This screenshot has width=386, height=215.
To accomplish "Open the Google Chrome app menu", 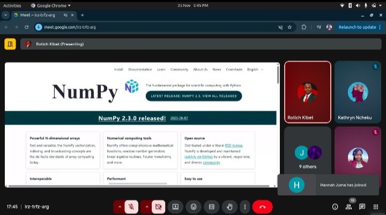I will pyautogui.click(x=51, y=6).
